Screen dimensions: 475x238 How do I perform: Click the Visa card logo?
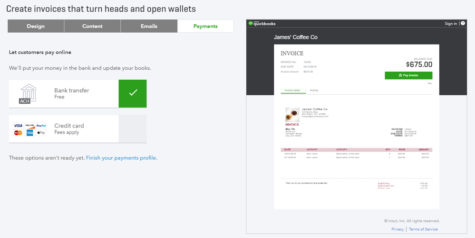click(18, 126)
